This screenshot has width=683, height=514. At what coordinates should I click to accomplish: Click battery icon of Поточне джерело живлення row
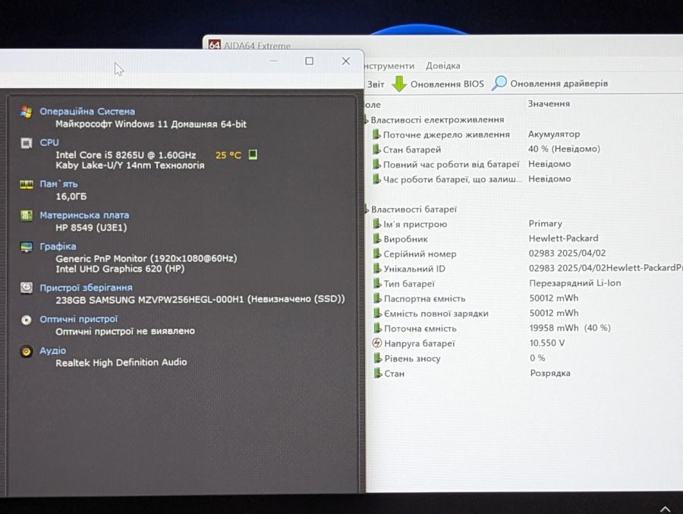[x=376, y=134]
